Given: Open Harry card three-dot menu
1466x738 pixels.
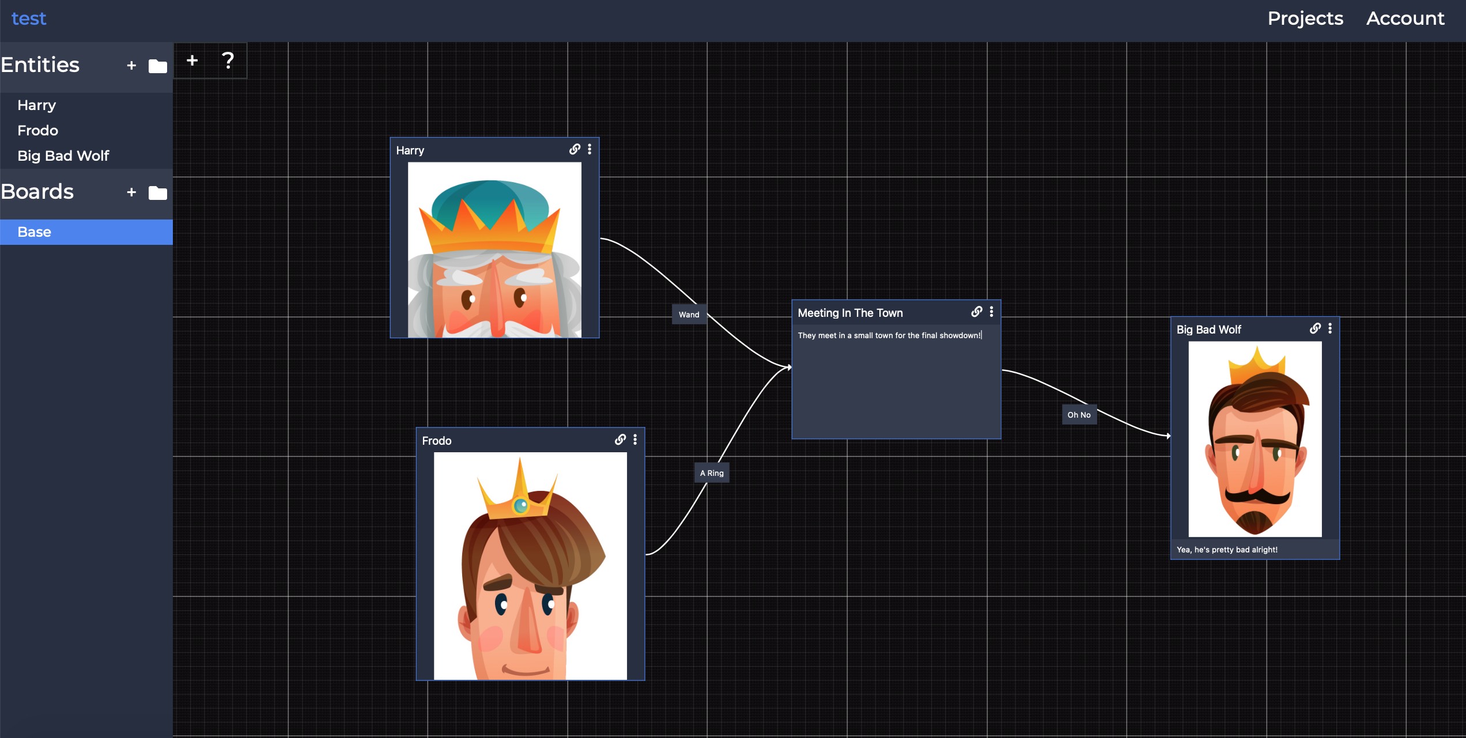Looking at the screenshot, I should [x=590, y=149].
